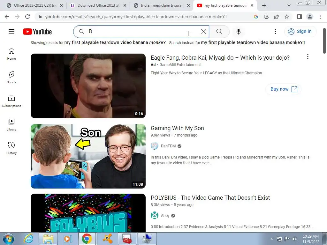Click the page vertical scrollbar thumb
This screenshot has height=245, width=327.
[324, 41]
